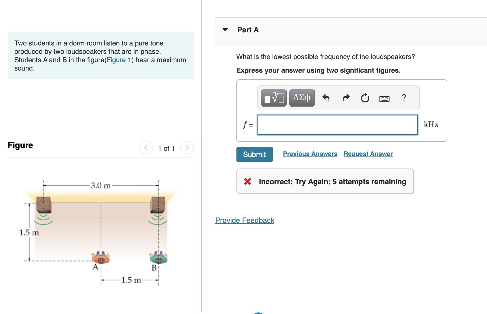
Task: Collapse the Part A section triangle
Action: point(225,30)
